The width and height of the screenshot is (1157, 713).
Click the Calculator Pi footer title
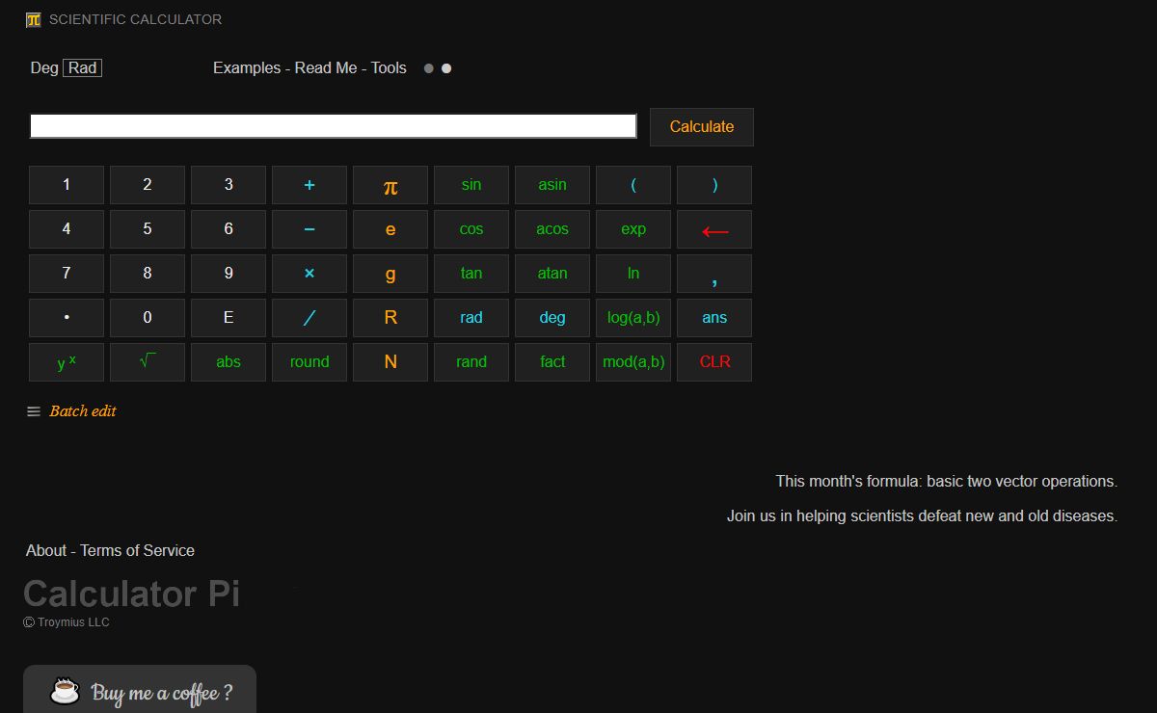131,594
